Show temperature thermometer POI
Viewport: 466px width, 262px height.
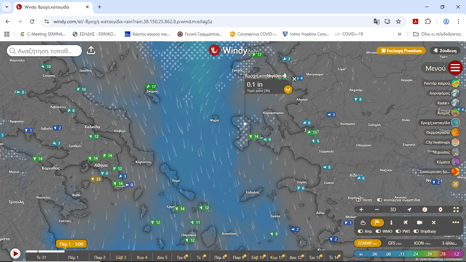391,222
